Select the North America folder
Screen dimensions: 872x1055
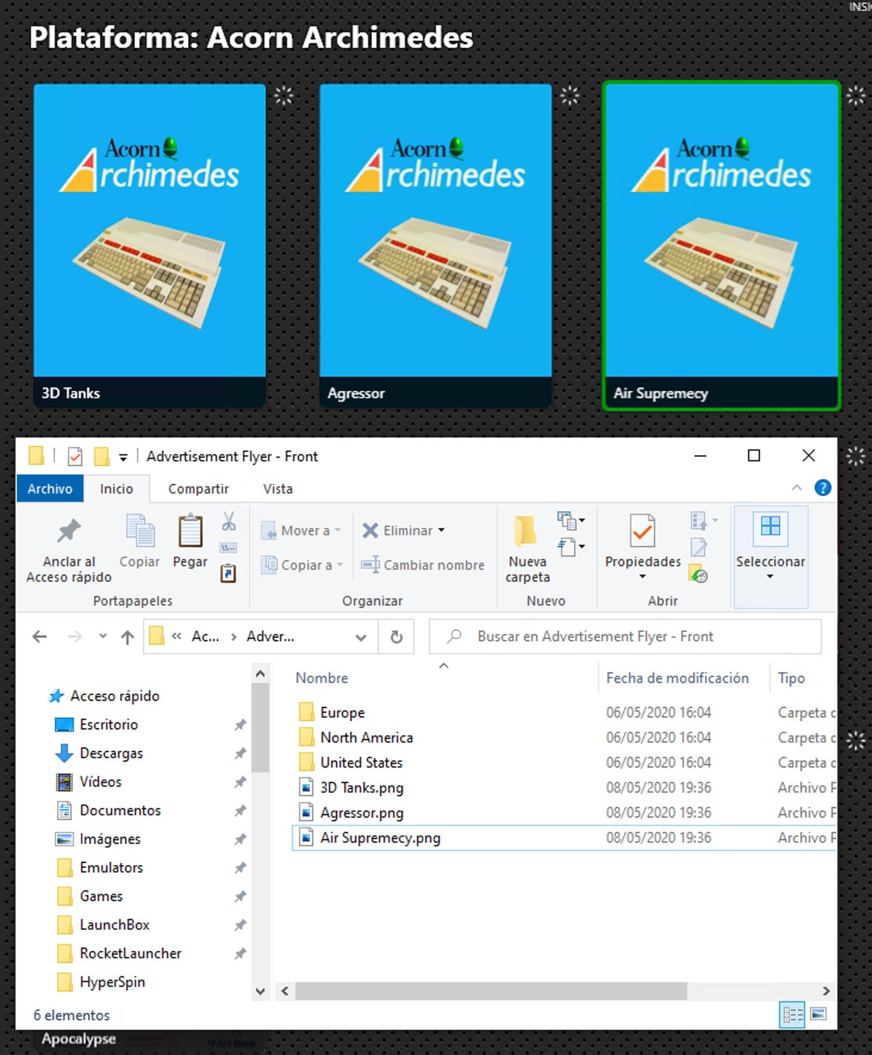tap(366, 737)
